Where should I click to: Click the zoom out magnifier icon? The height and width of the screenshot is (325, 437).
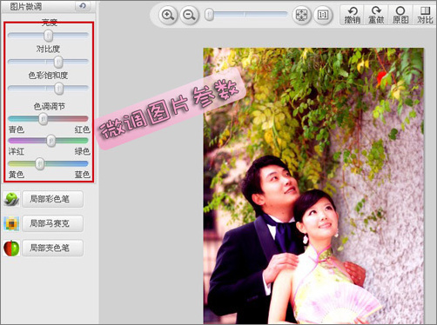pyautogui.click(x=189, y=15)
